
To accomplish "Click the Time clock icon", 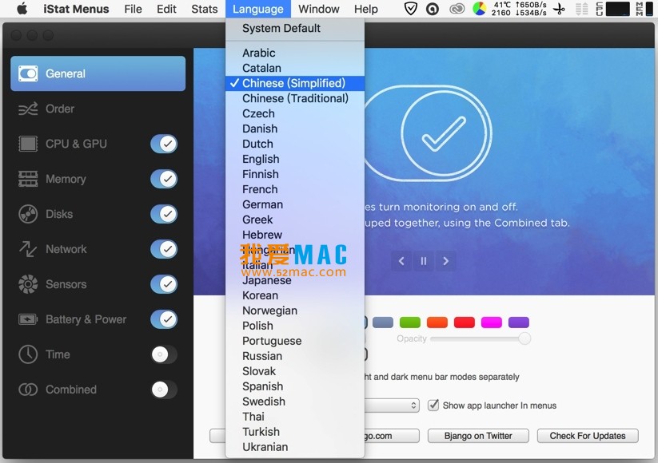I will pos(28,354).
